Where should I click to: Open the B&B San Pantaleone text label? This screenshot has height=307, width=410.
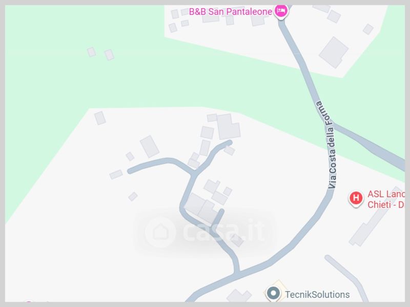[230, 11]
